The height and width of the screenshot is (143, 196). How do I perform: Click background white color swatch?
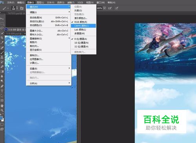pos(3,120)
